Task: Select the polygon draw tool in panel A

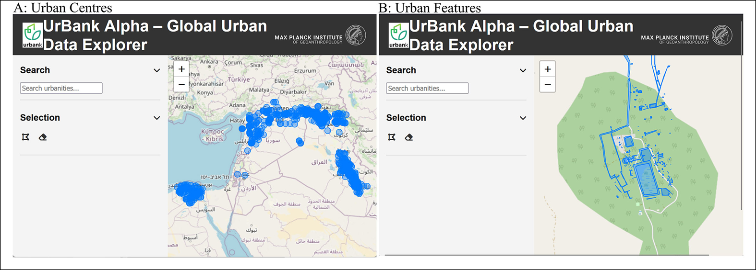Action: [x=26, y=137]
